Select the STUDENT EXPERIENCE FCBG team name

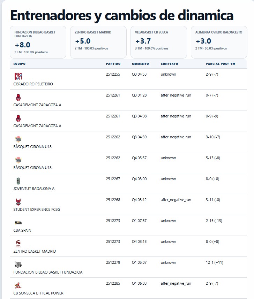[x=37, y=209]
